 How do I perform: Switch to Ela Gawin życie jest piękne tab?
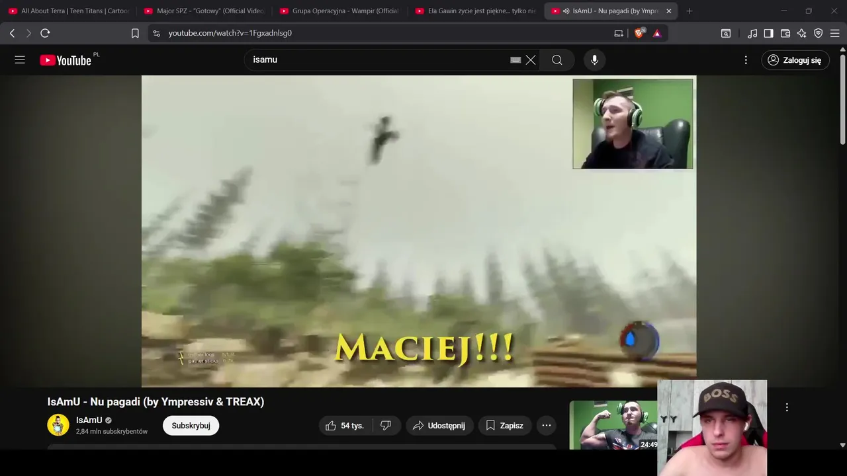(x=476, y=11)
